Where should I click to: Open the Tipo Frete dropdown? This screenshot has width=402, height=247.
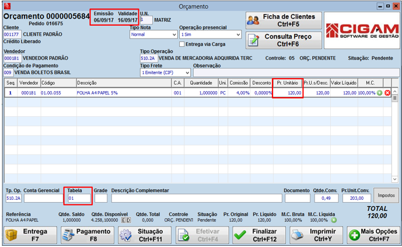(165, 72)
